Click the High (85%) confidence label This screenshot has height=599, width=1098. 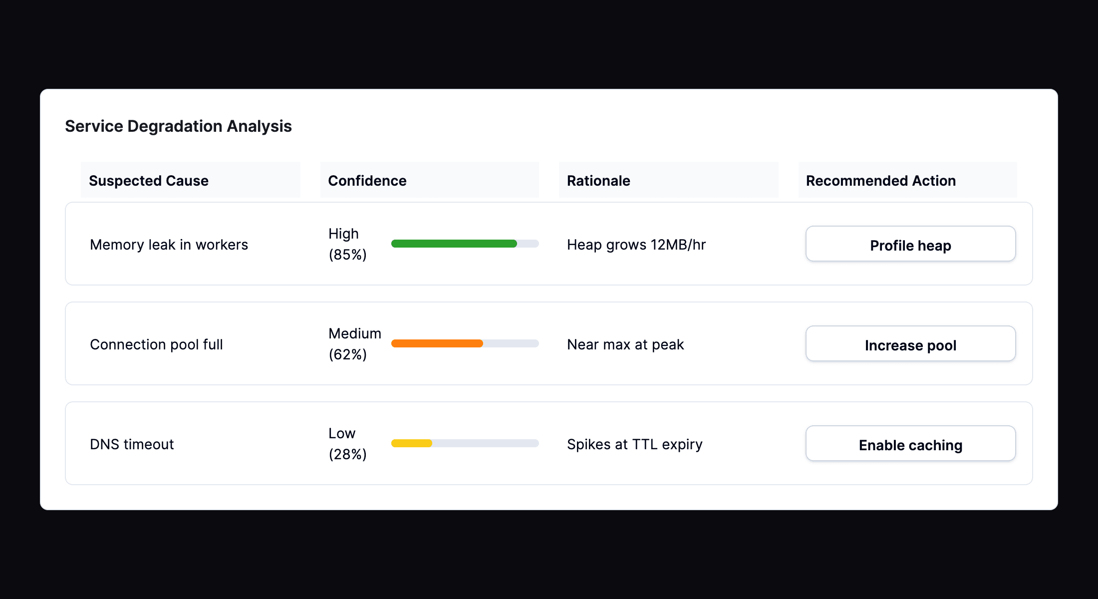point(347,244)
